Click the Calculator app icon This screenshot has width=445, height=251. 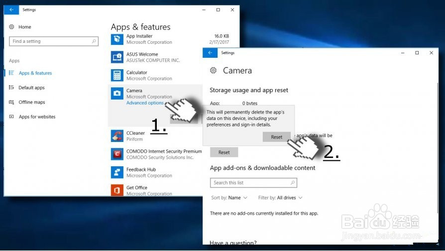(117, 75)
